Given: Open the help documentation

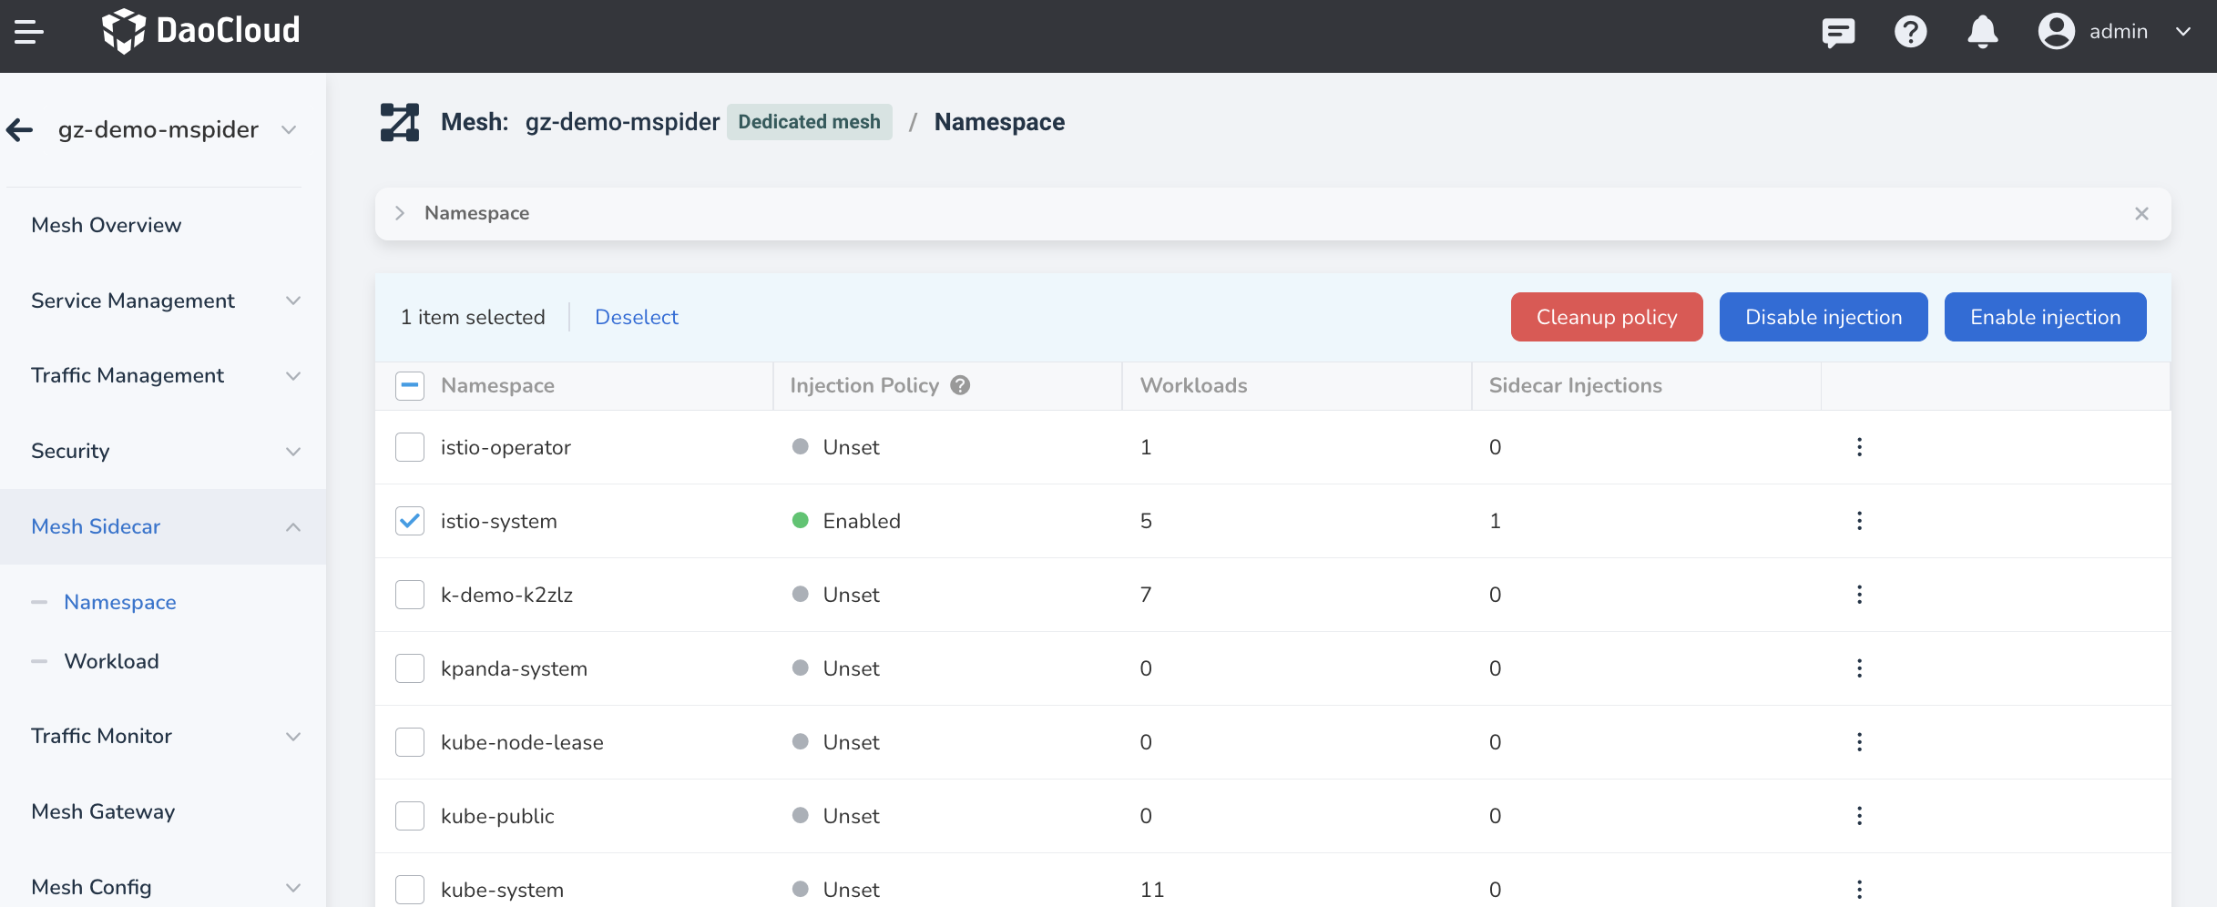Looking at the screenshot, I should coord(1910,32).
